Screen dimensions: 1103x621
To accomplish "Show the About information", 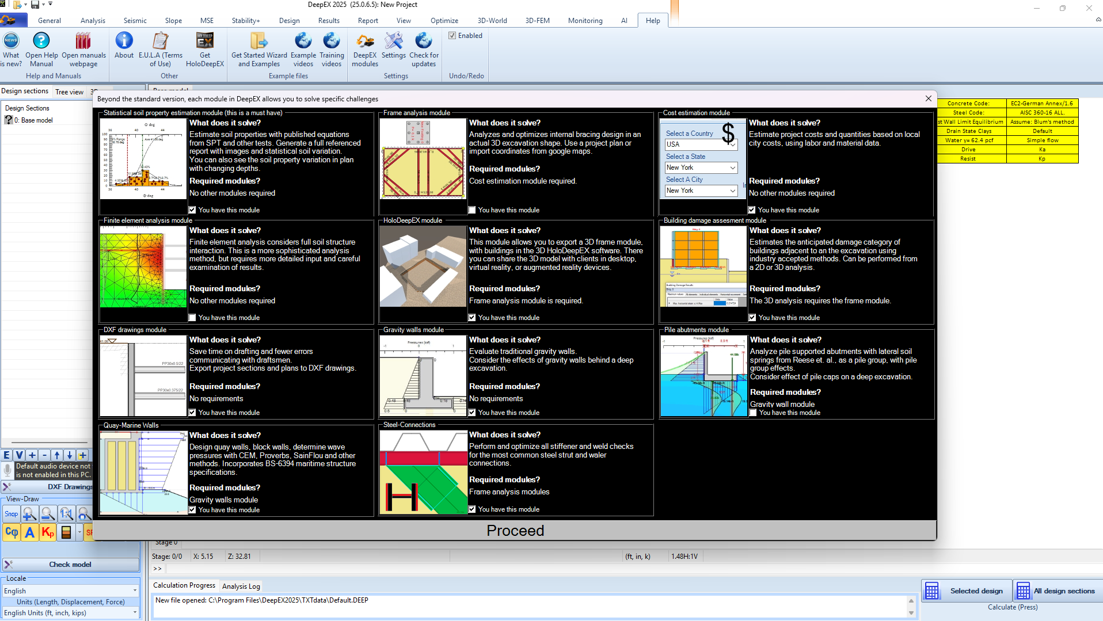I will point(124,45).
